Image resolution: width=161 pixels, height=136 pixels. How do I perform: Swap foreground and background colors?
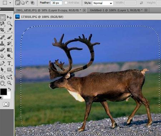(10, 89)
